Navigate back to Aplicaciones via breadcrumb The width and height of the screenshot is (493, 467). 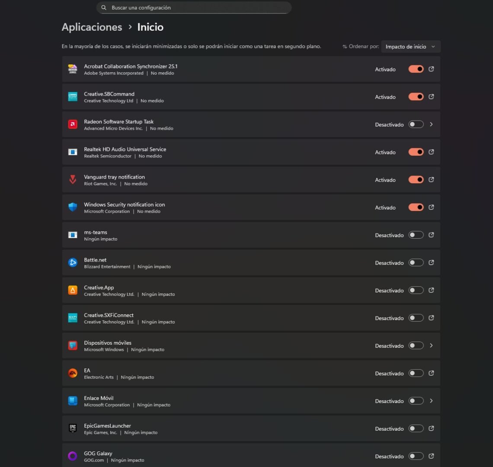coord(92,27)
